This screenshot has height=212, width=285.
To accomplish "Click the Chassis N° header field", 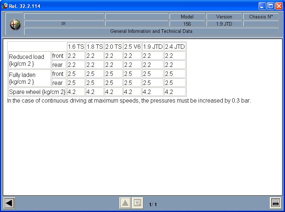I will (261, 17).
